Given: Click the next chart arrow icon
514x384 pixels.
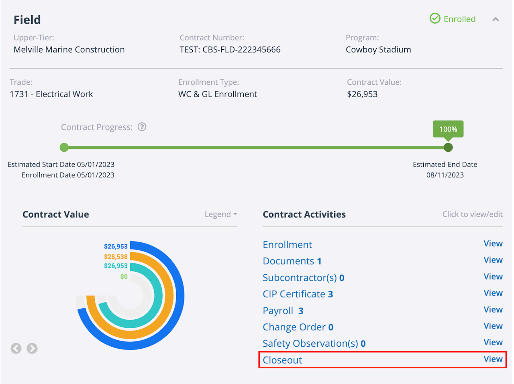Looking at the screenshot, I should point(32,348).
